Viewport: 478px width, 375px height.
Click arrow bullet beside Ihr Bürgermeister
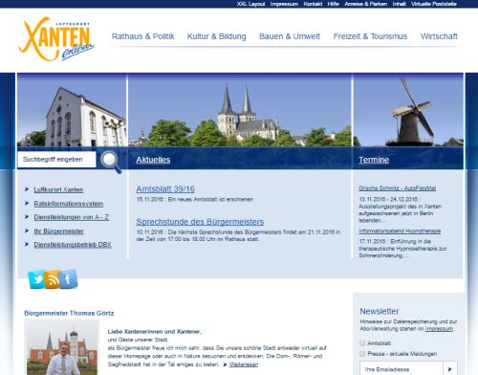[x=27, y=231]
